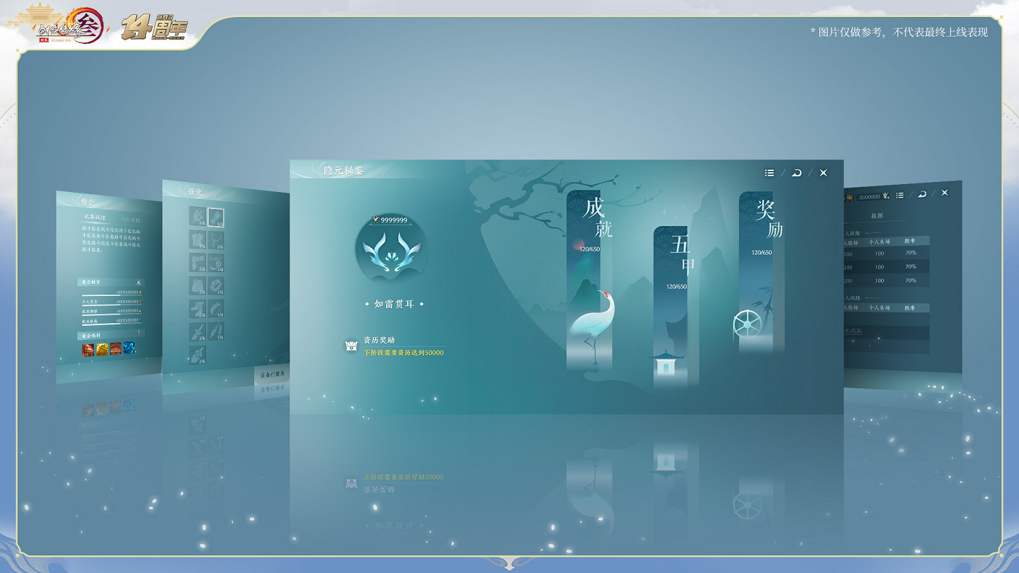
Task: Close the 数据 panel with X
Action: (x=944, y=193)
